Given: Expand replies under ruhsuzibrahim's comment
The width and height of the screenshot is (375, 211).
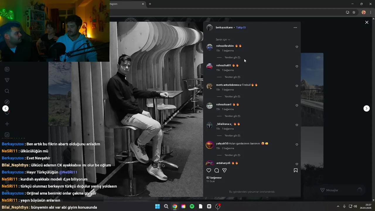Looking at the screenshot, I should click(232, 57).
